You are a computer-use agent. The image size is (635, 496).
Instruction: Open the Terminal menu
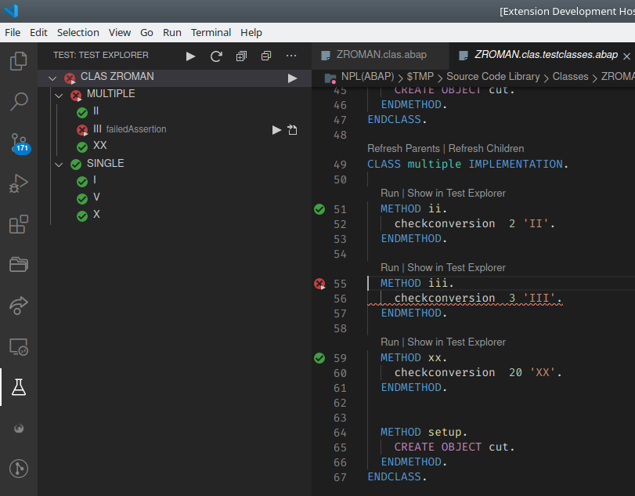coord(211,32)
